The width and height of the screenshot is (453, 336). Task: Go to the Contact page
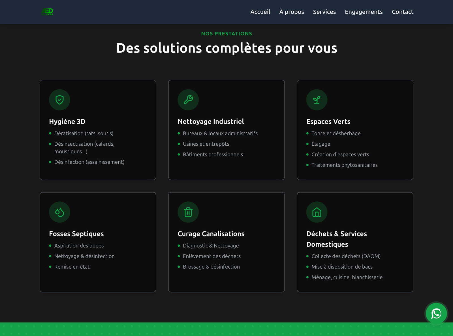pos(403,12)
